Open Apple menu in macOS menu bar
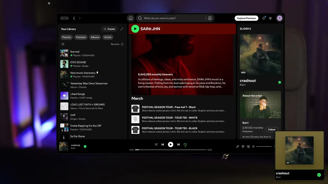Screen dimensions: 328x184 [49, 3]
